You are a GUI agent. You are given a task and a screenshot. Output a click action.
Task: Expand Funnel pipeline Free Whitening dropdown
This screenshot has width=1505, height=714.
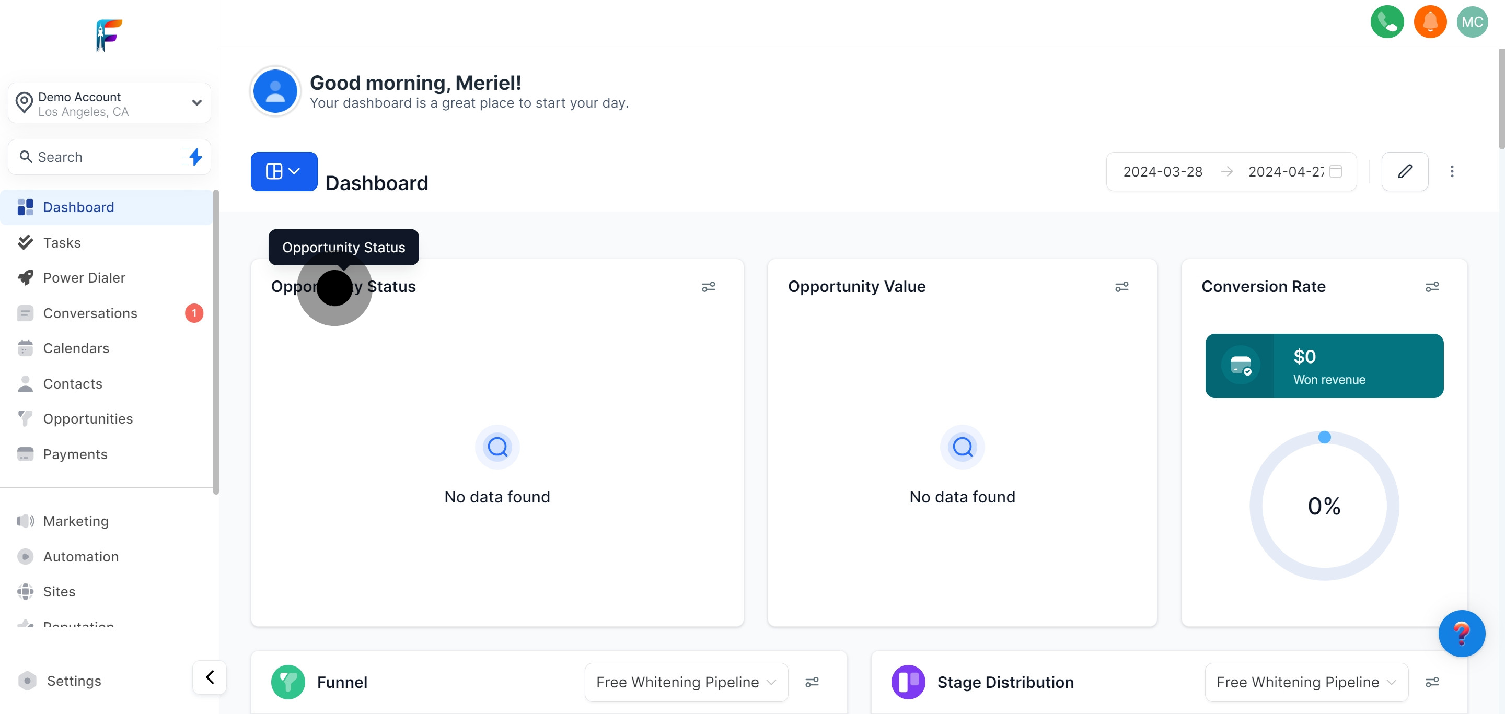click(685, 682)
